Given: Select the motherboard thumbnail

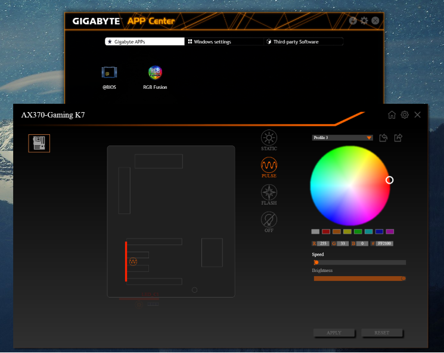Looking at the screenshot, I should click(x=39, y=143).
